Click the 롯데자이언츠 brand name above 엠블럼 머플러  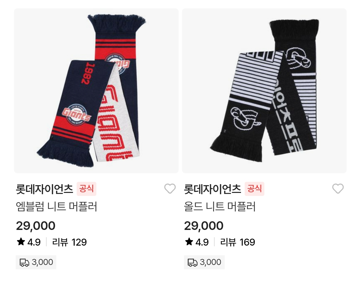pyautogui.click(x=45, y=189)
